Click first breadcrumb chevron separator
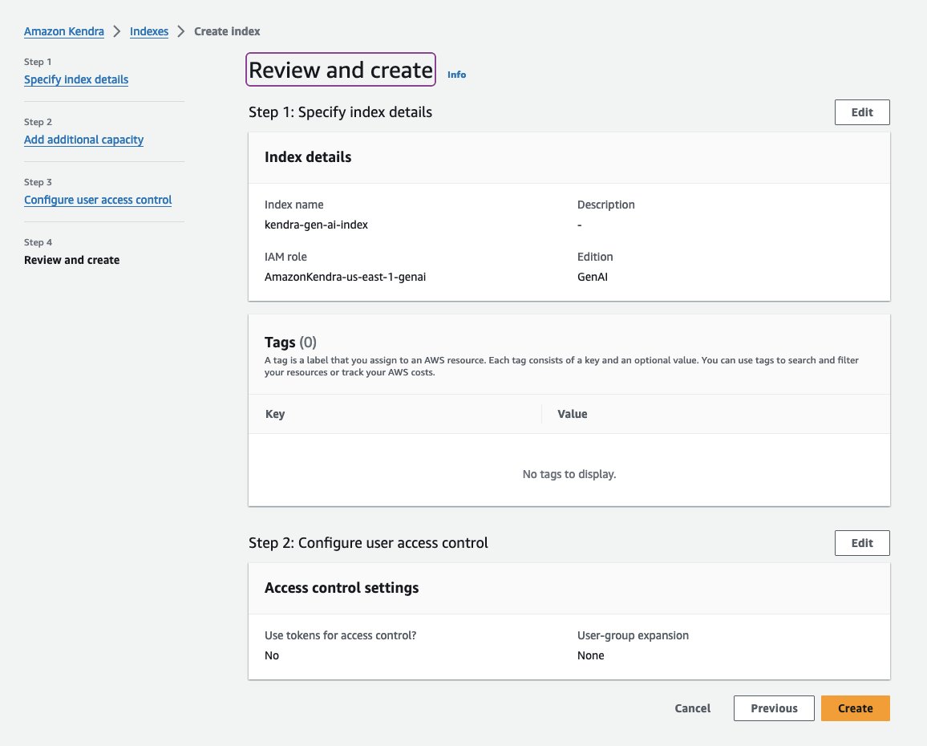Screen dimensions: 927x746 [x=117, y=31]
